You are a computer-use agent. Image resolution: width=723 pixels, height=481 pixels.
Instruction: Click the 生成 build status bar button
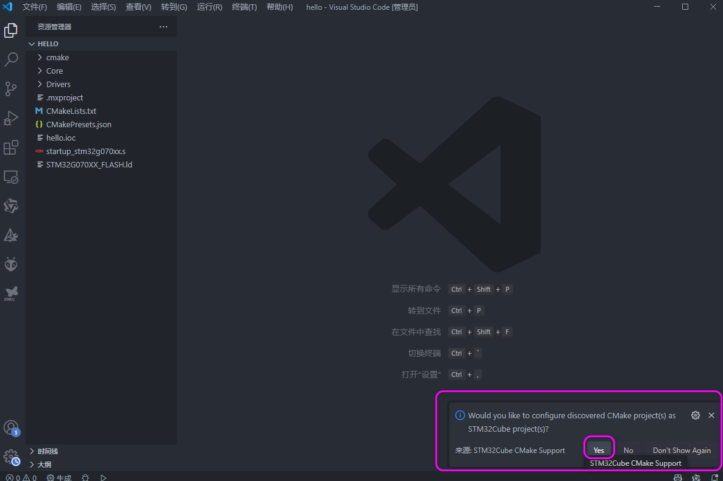(59, 478)
